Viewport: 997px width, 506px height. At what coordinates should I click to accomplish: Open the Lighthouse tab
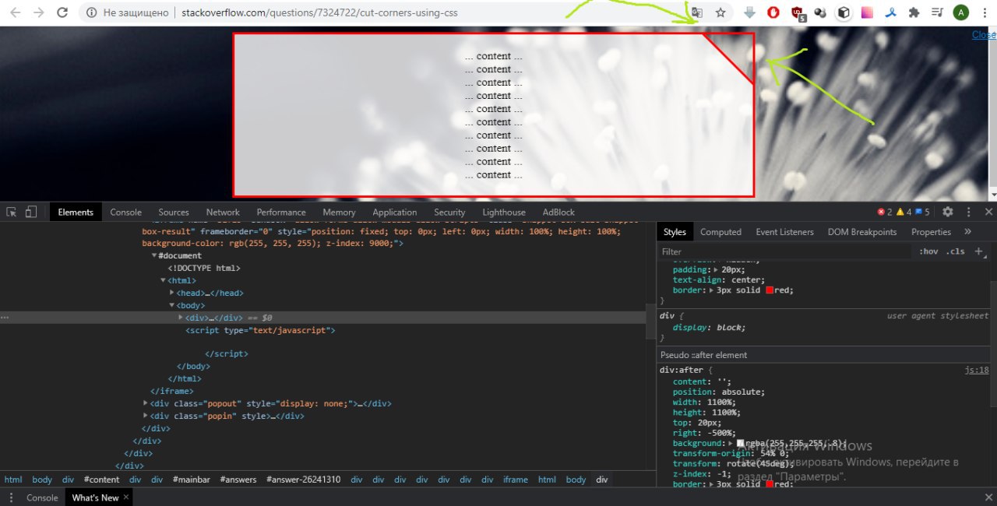[504, 212]
